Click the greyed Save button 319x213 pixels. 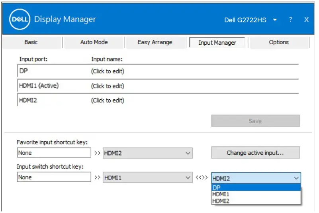tap(255, 121)
